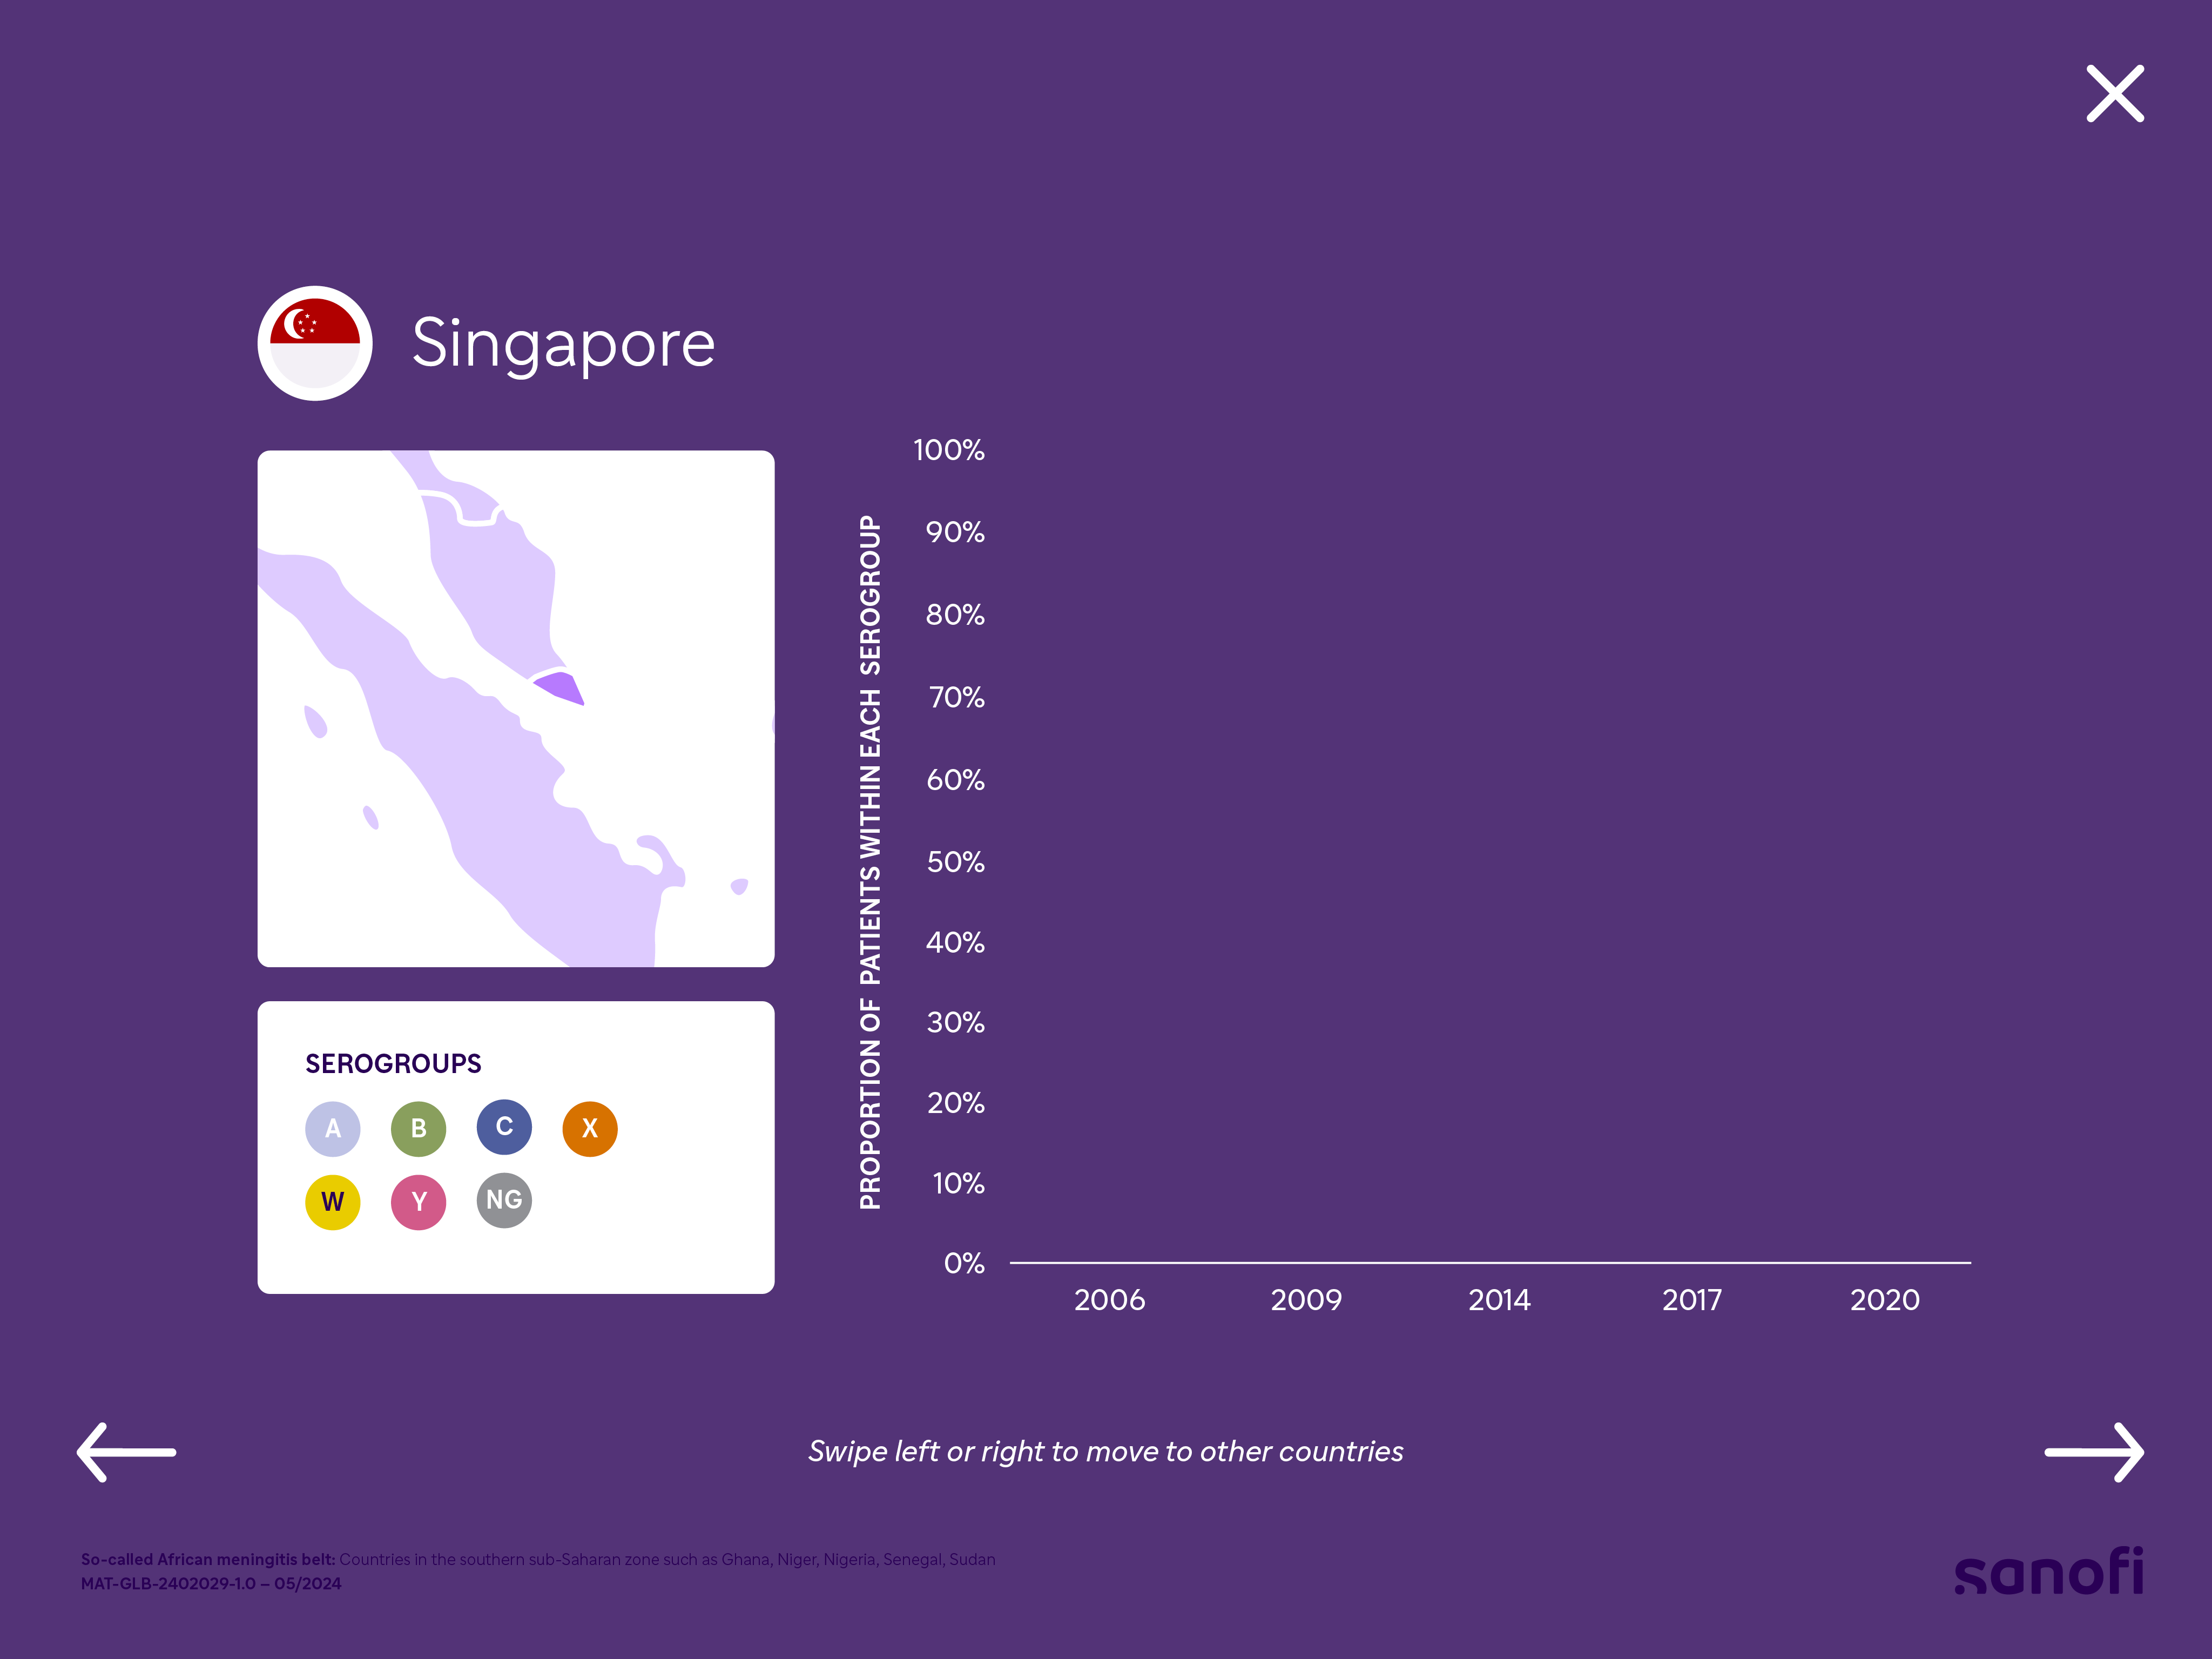The image size is (2212, 1659).
Task: Toggle serogroup B green circle
Action: 418,1128
